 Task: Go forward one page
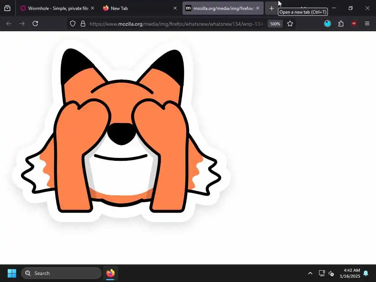[x=22, y=24]
